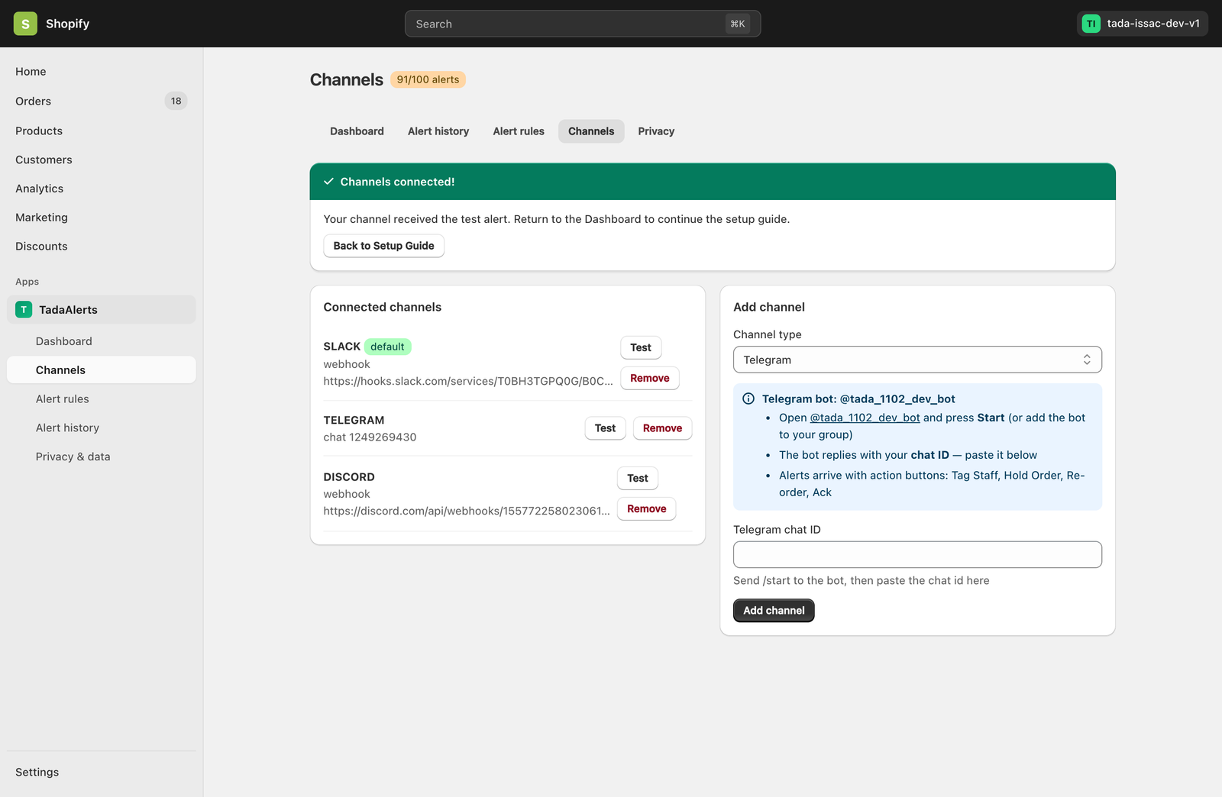Click the TI store avatar icon
The width and height of the screenshot is (1222, 797).
(1091, 24)
